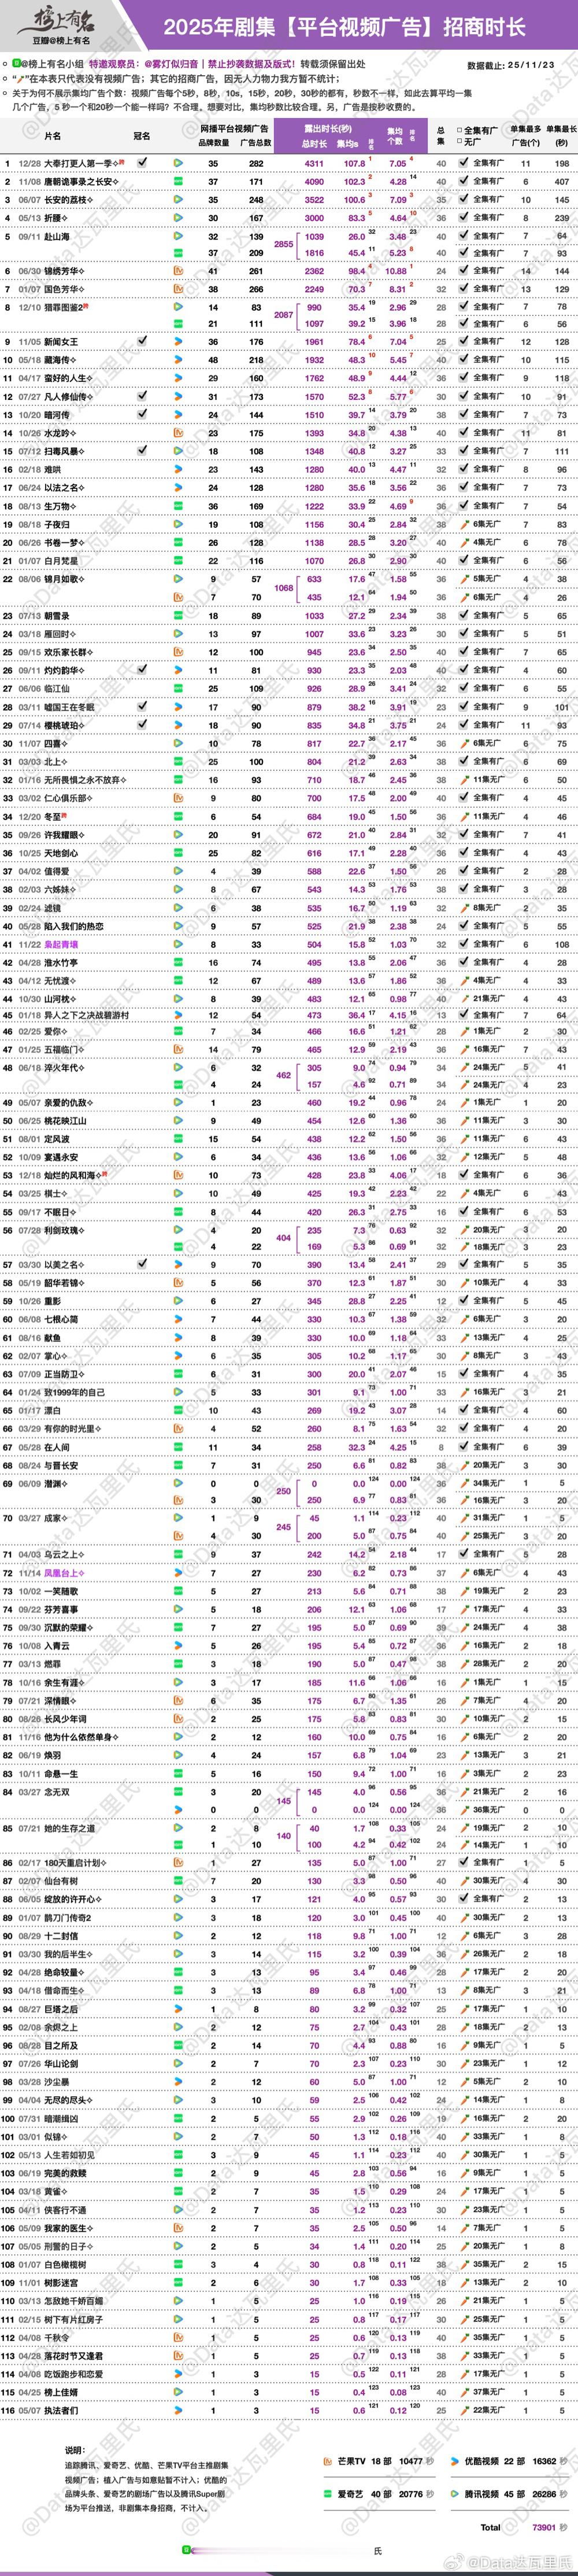Click Mango TV icon in 水龙吟 row

pos(179,433)
